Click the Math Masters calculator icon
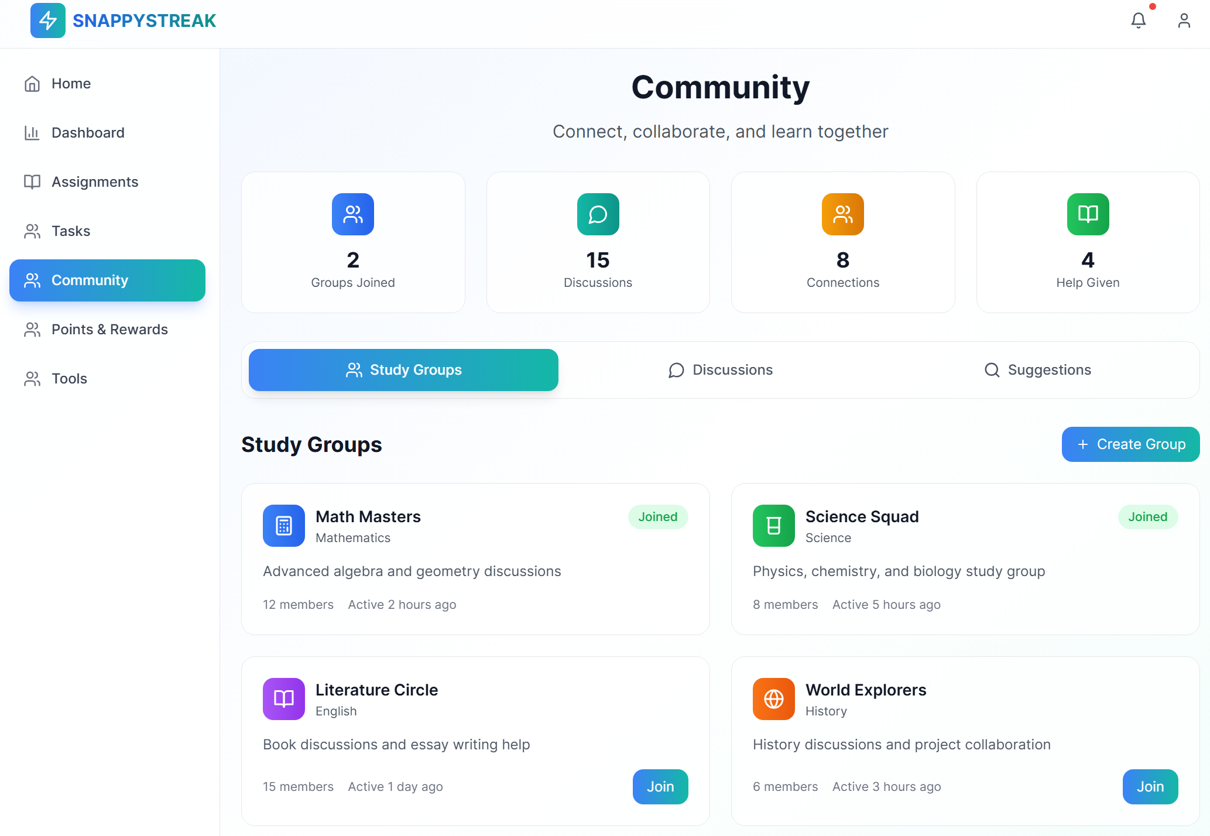 (x=284, y=526)
